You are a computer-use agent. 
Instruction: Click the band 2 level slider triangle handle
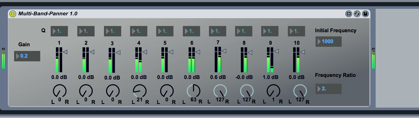[92, 52]
